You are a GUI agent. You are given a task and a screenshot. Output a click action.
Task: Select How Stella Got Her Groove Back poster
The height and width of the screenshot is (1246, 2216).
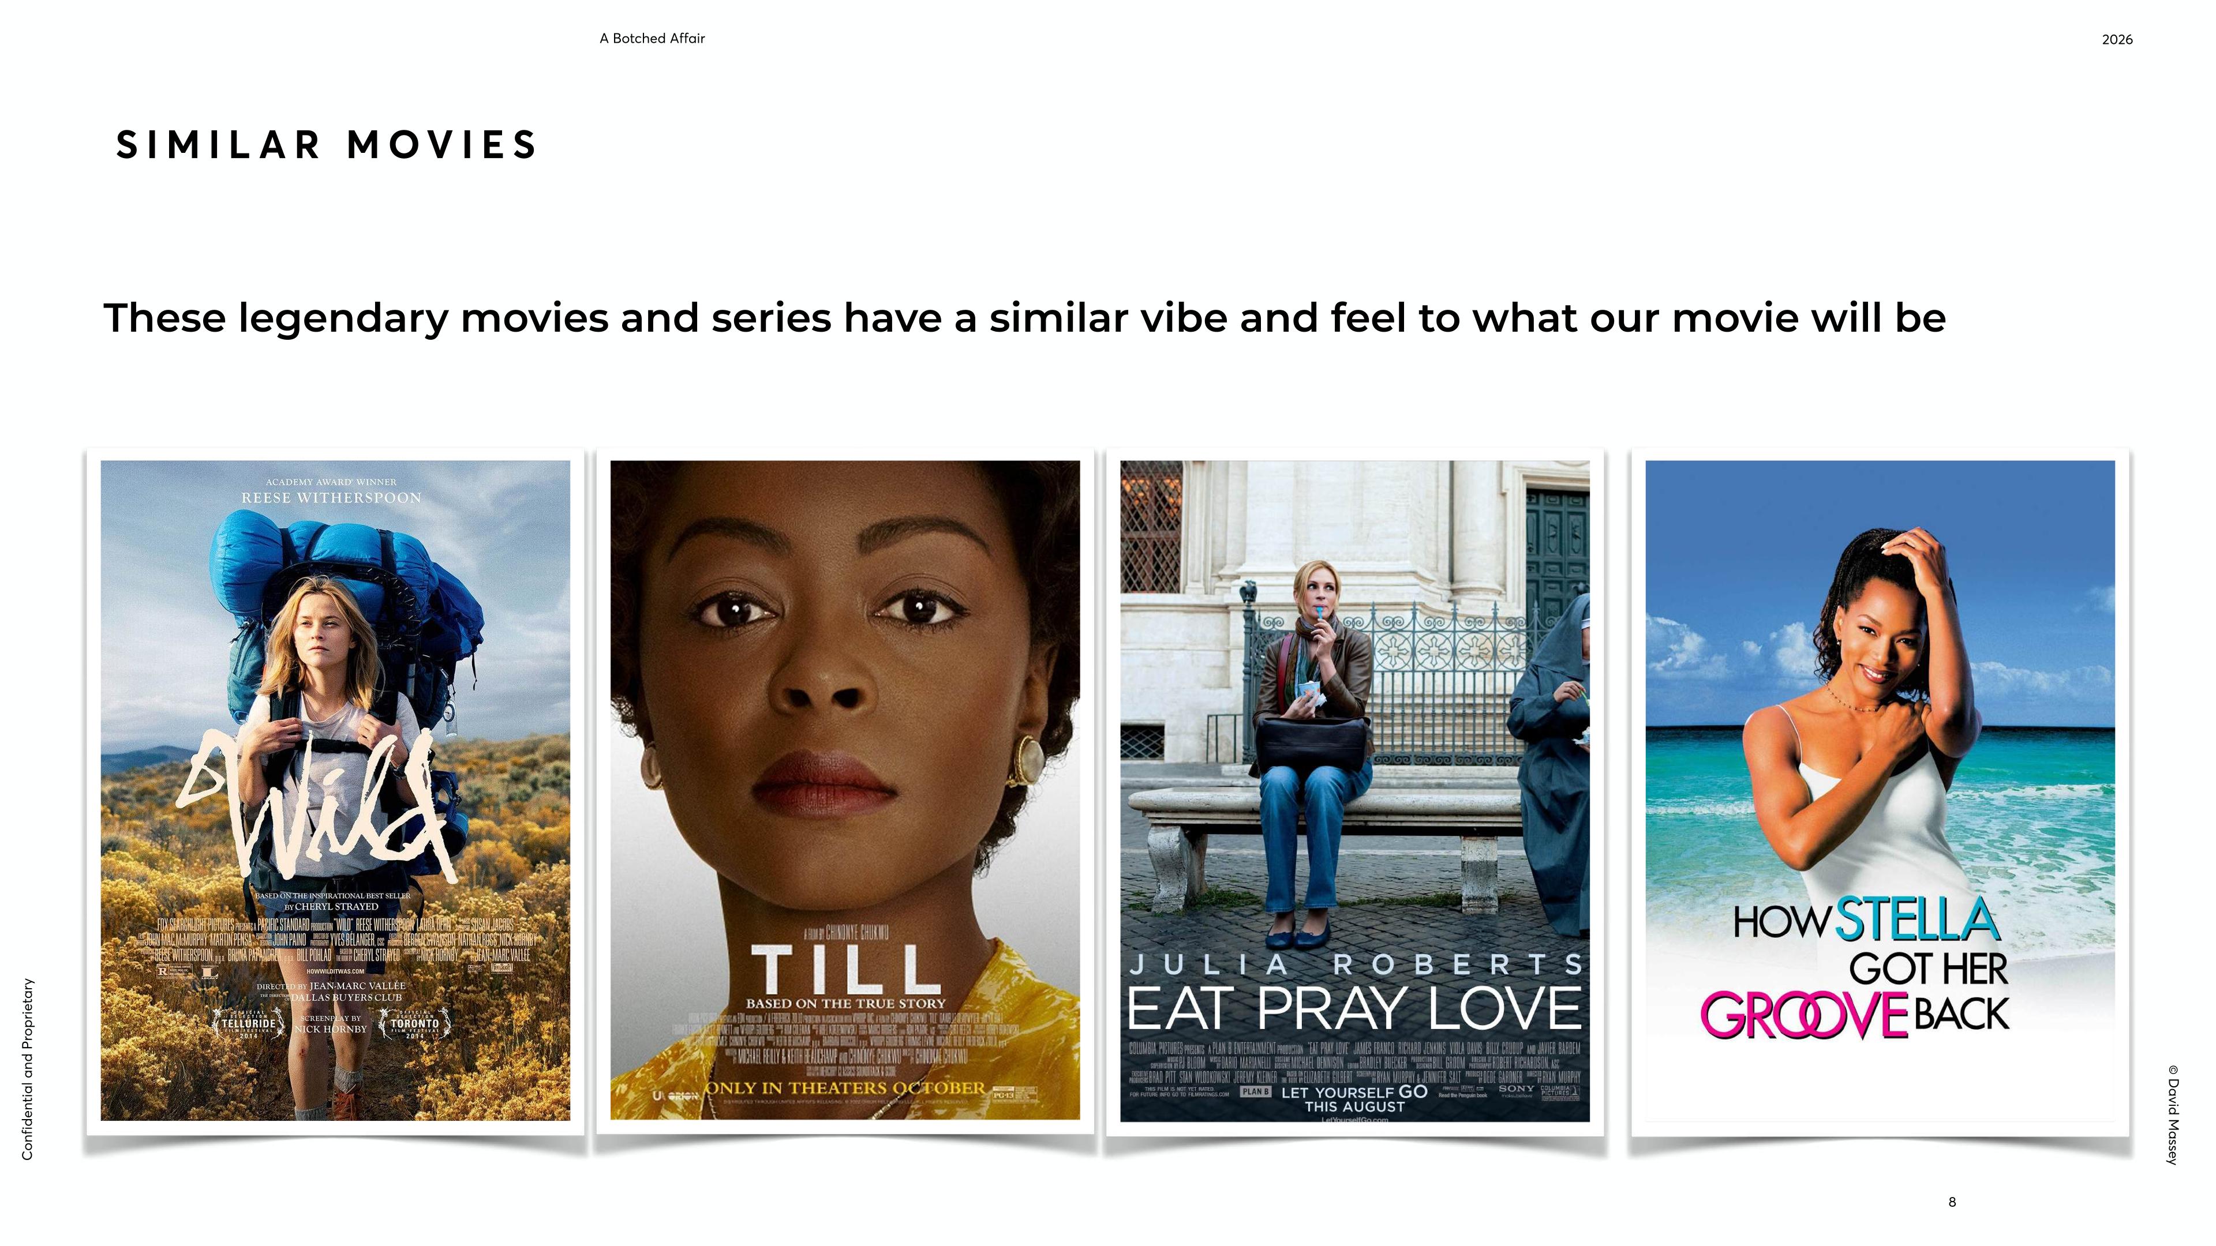[x=1880, y=790]
